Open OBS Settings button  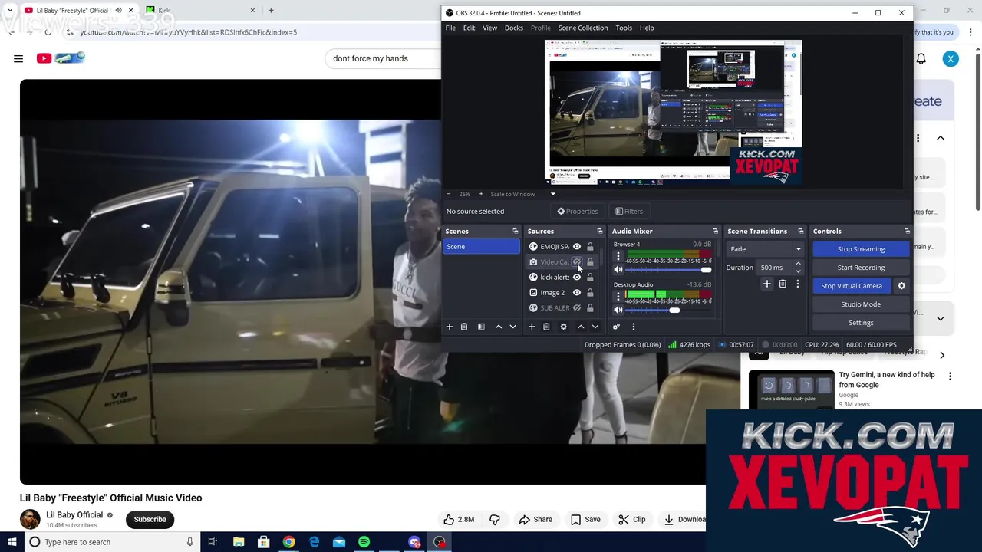click(861, 323)
